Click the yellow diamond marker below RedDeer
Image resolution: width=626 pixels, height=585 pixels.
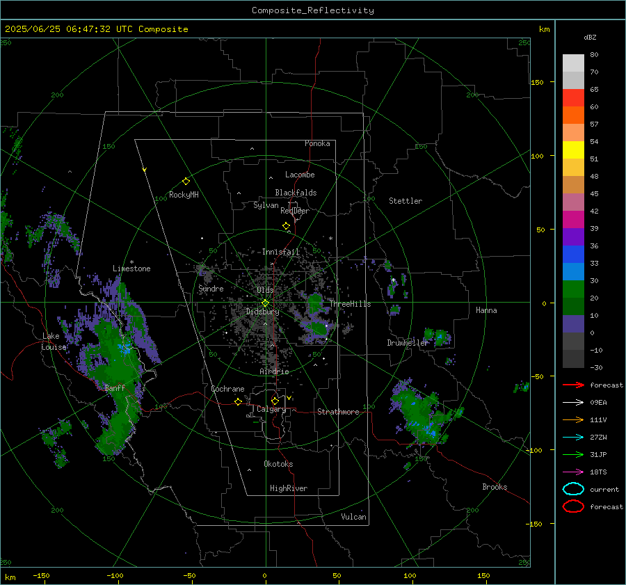(x=286, y=226)
